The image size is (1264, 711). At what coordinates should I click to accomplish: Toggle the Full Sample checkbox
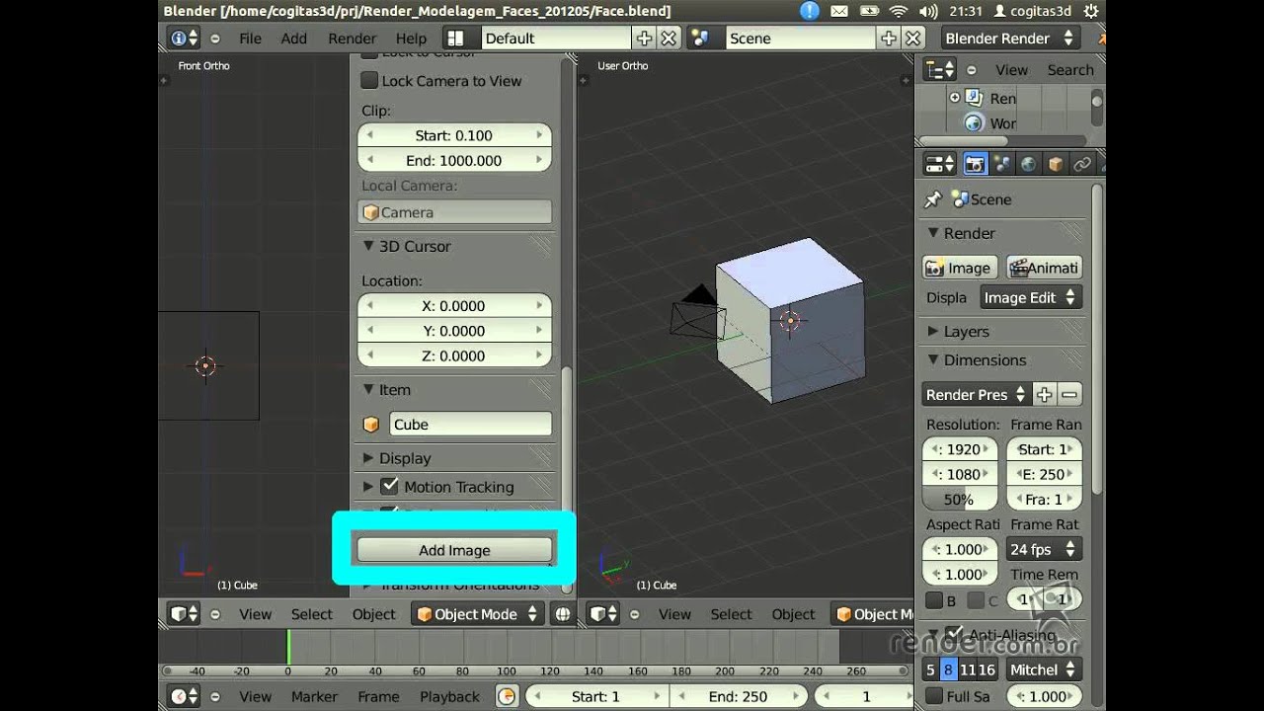(934, 696)
